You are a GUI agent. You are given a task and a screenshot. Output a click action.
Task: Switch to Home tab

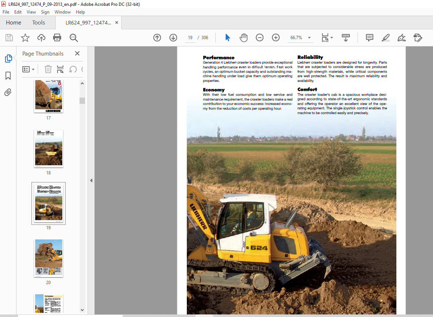[x=14, y=23]
